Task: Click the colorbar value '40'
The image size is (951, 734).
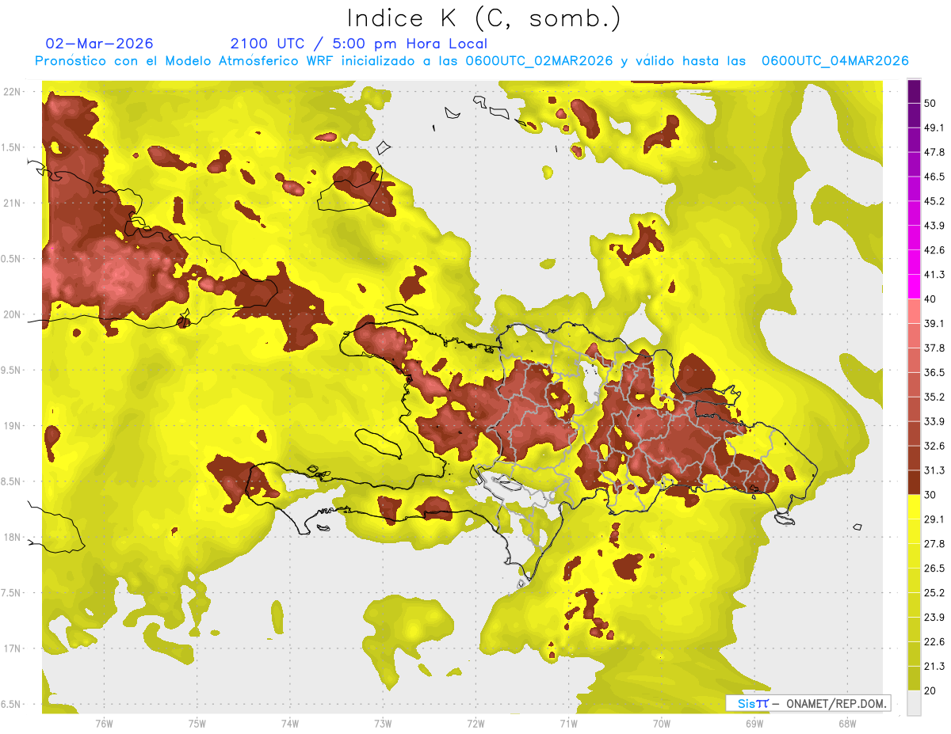Action: tap(930, 299)
